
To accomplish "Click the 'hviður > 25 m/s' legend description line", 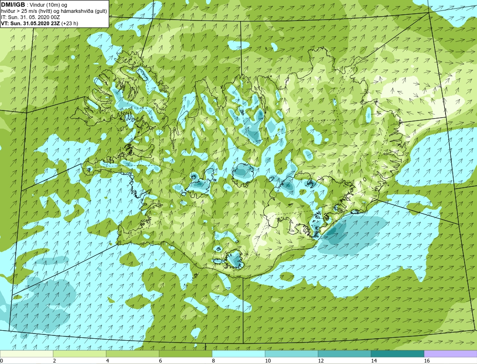I will click(x=54, y=11).
